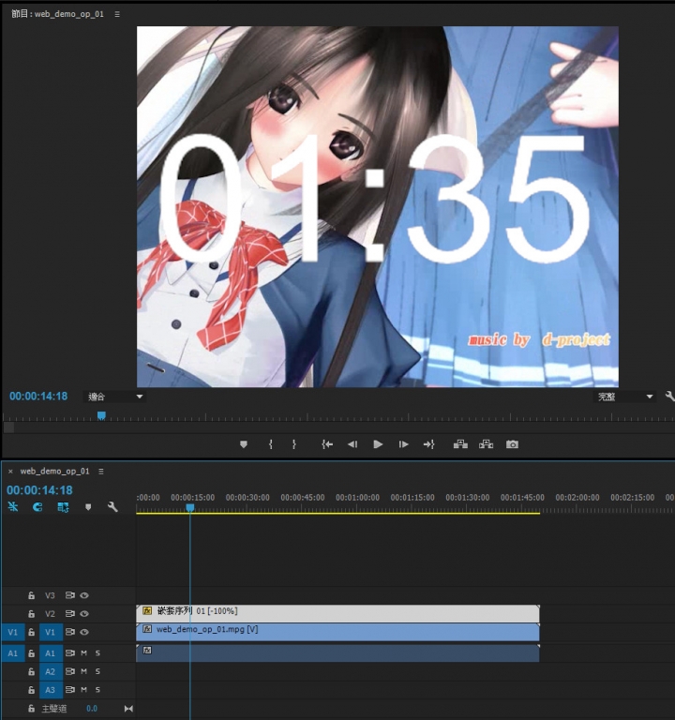
Task: Open the zoom level dropdown 適合
Action: [114, 397]
